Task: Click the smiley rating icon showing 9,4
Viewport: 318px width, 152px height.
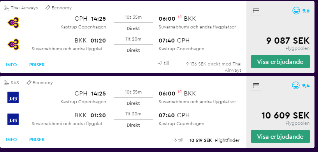Action: click(296, 85)
